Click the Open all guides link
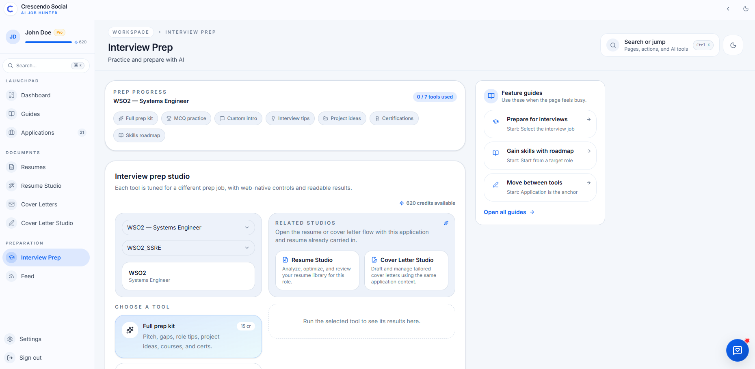This screenshot has height=369, width=755. pos(509,212)
